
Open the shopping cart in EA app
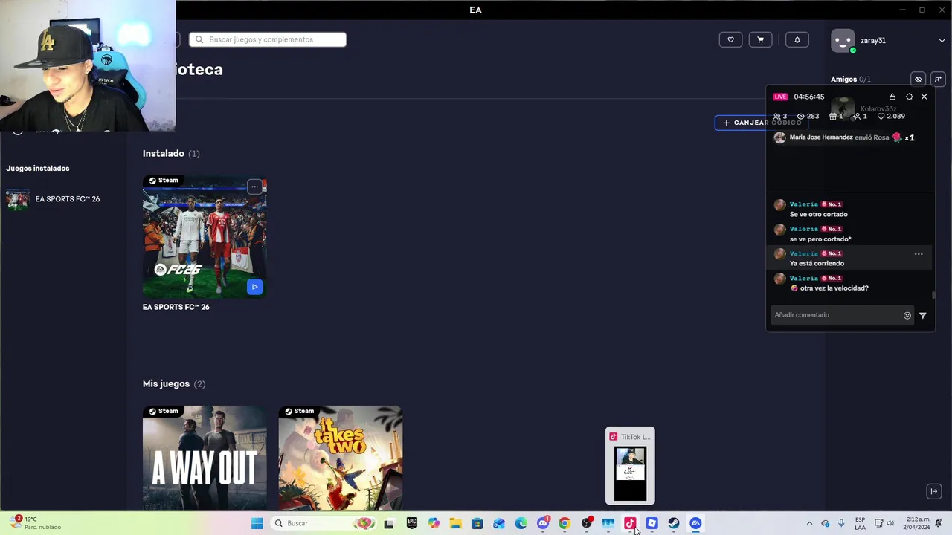click(x=760, y=40)
